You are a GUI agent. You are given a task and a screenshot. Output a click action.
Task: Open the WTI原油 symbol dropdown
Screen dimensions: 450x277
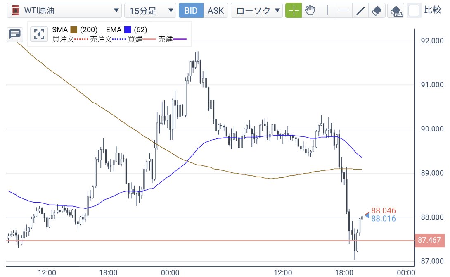(x=116, y=9)
